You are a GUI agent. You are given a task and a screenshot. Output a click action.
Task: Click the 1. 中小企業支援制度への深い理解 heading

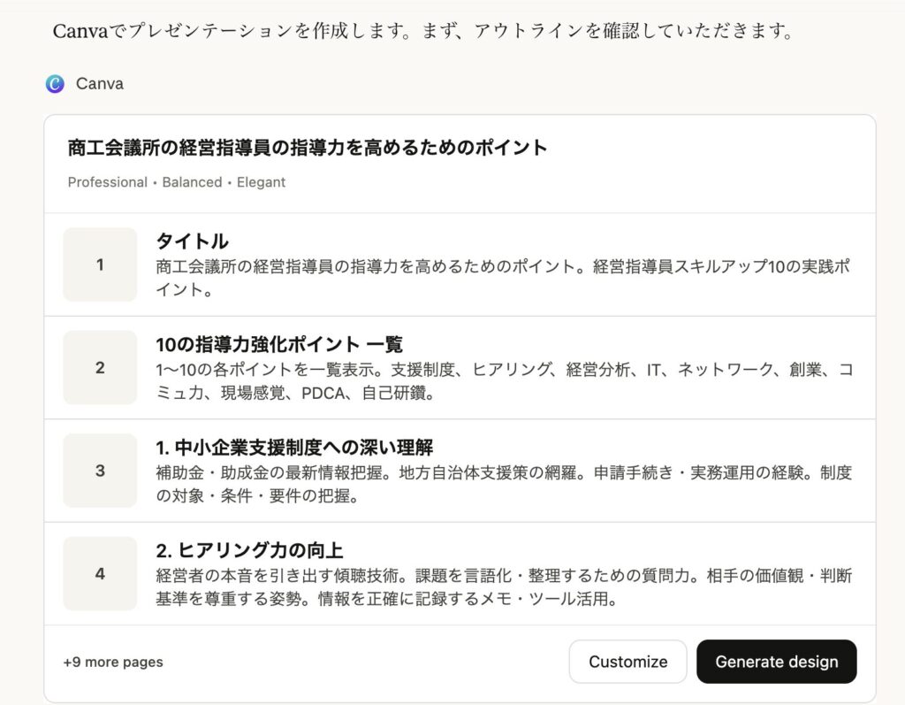tap(294, 447)
